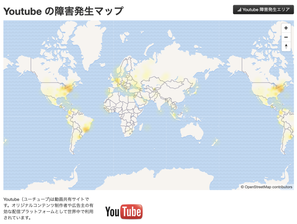Click the Madagascar island on map
The height and width of the screenshot is (224, 297).
[141, 127]
